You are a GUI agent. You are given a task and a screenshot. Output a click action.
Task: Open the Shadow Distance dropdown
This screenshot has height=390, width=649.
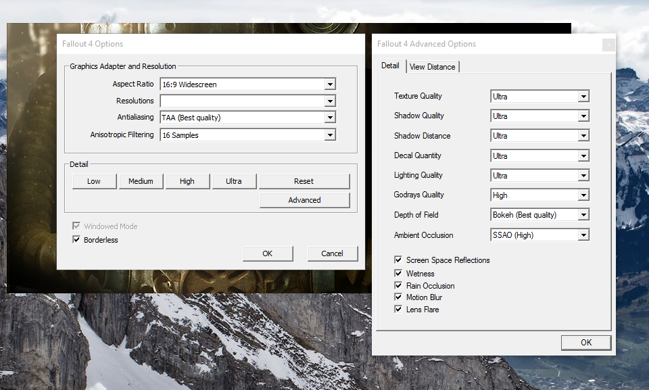point(539,136)
